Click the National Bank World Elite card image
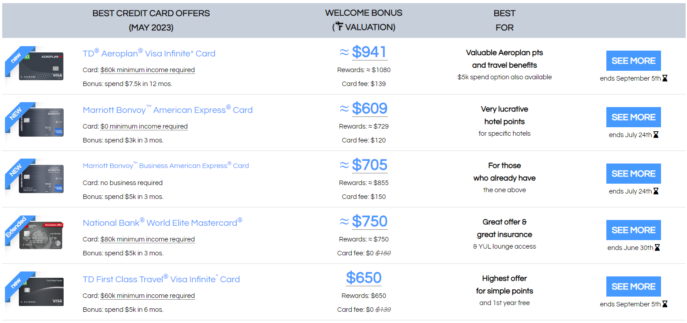The height and width of the screenshot is (323, 687). tap(41, 236)
